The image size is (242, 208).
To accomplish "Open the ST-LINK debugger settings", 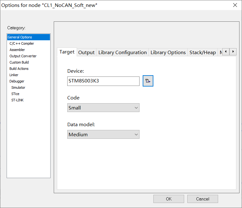I will coord(17,100).
